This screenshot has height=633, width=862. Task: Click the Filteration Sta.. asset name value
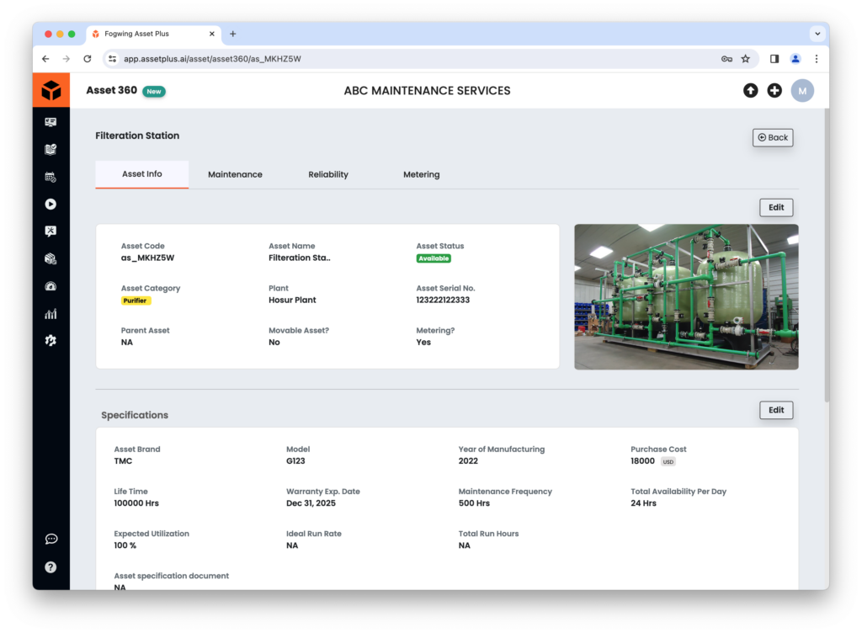click(300, 258)
